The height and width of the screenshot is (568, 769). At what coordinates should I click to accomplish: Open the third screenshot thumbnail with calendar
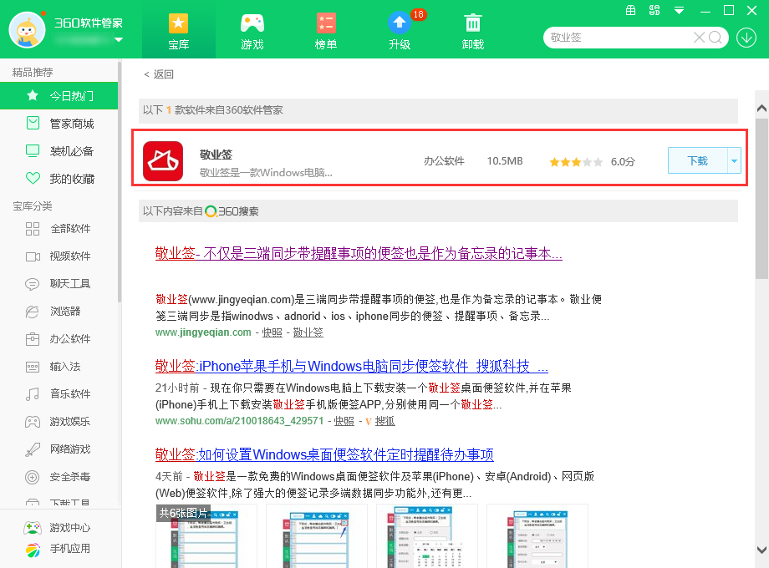point(426,535)
